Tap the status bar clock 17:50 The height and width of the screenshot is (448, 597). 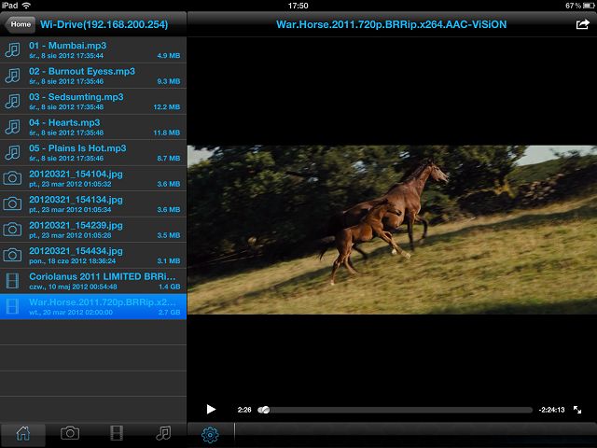click(x=298, y=6)
